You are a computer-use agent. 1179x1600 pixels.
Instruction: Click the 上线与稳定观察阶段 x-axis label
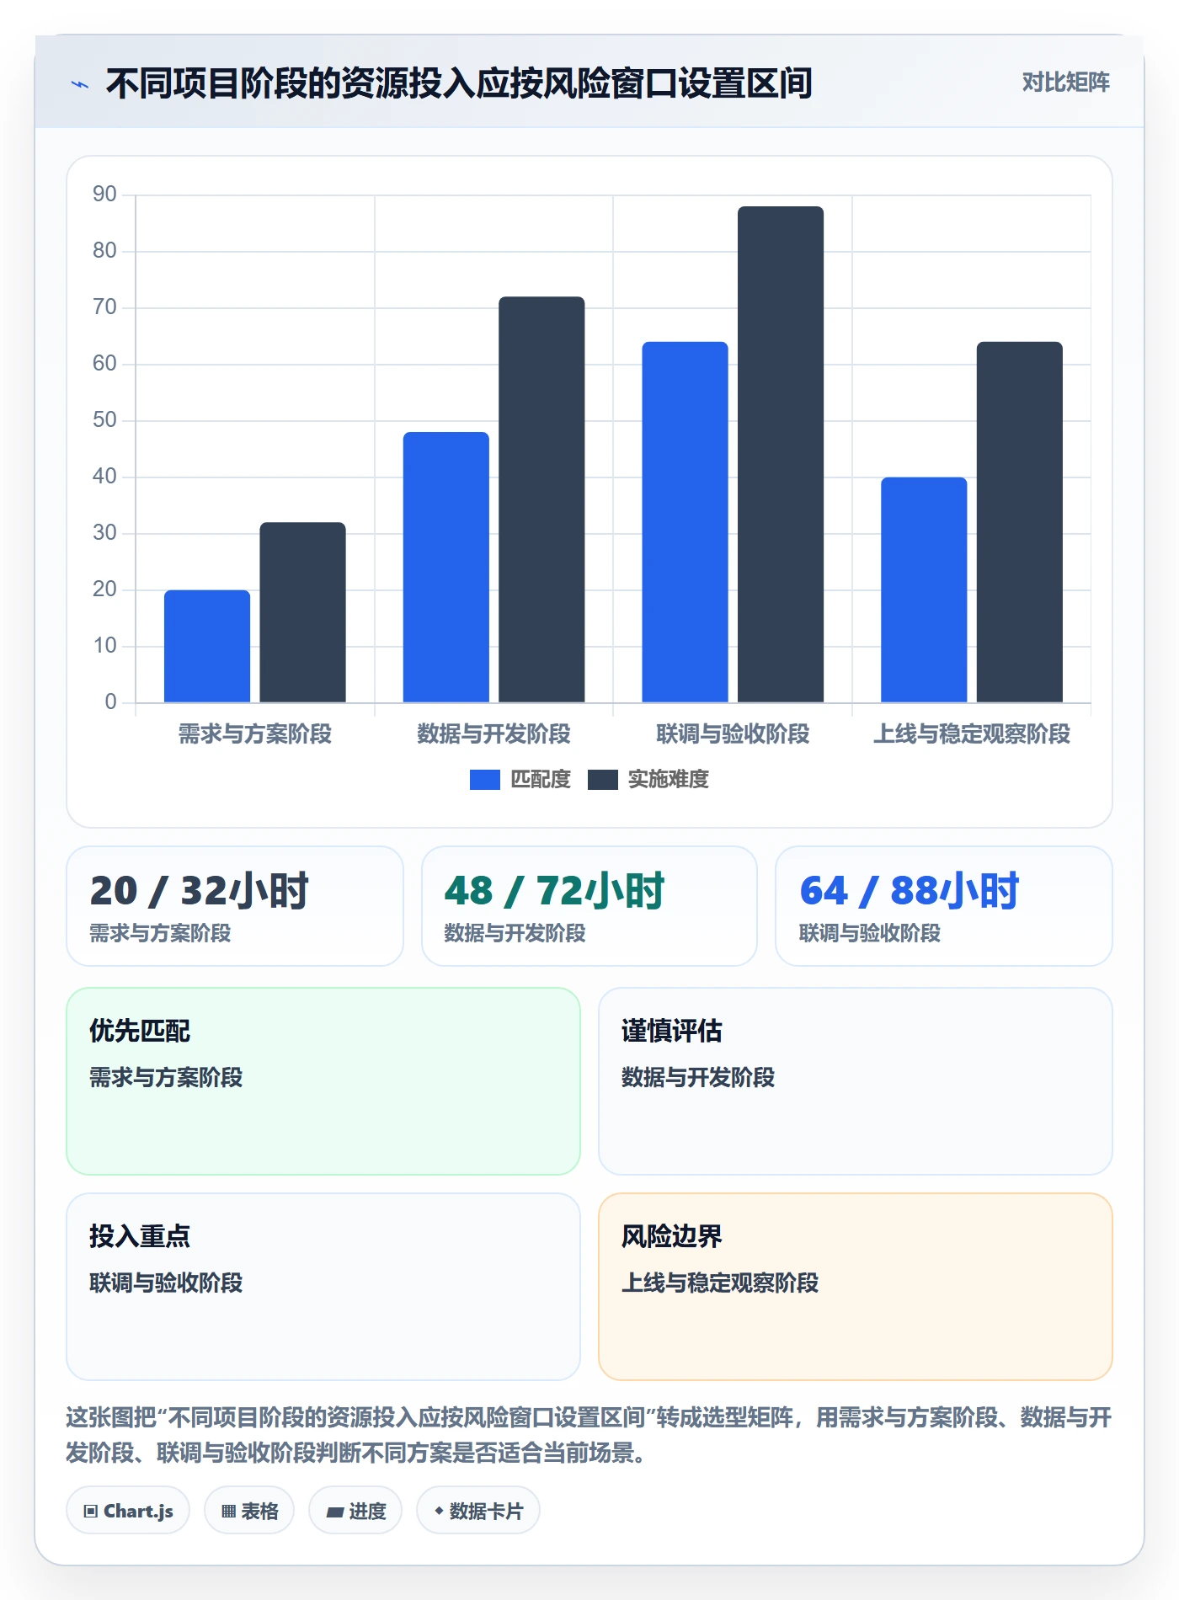coord(972,734)
